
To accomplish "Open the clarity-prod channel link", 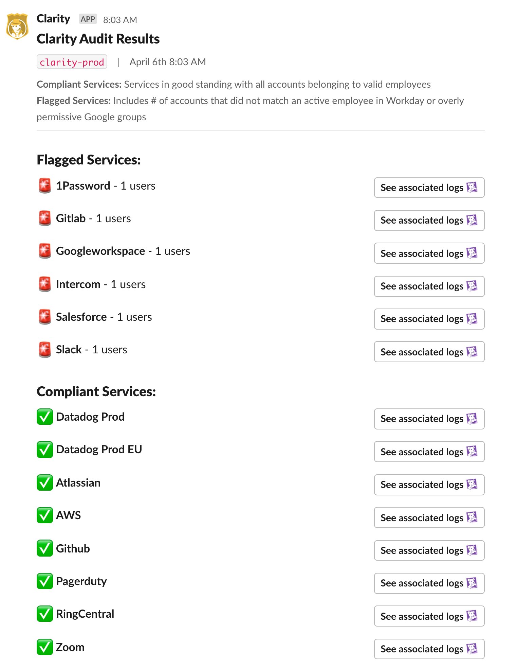I will pos(72,62).
